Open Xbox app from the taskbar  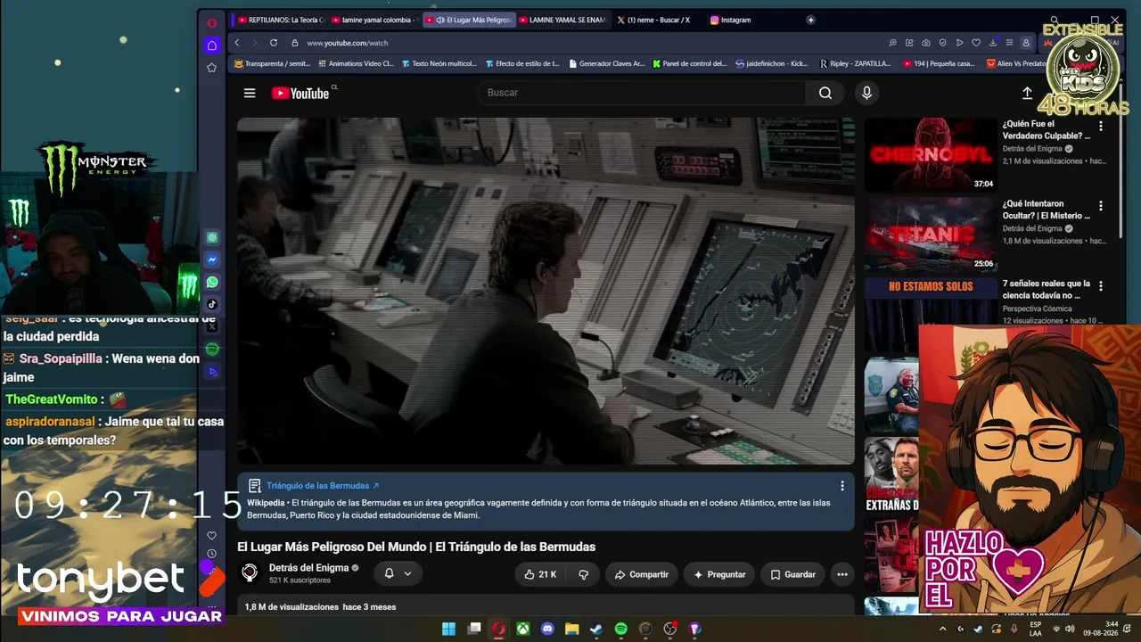(x=523, y=629)
